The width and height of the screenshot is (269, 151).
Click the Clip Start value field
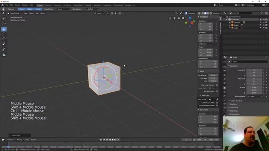213,78
